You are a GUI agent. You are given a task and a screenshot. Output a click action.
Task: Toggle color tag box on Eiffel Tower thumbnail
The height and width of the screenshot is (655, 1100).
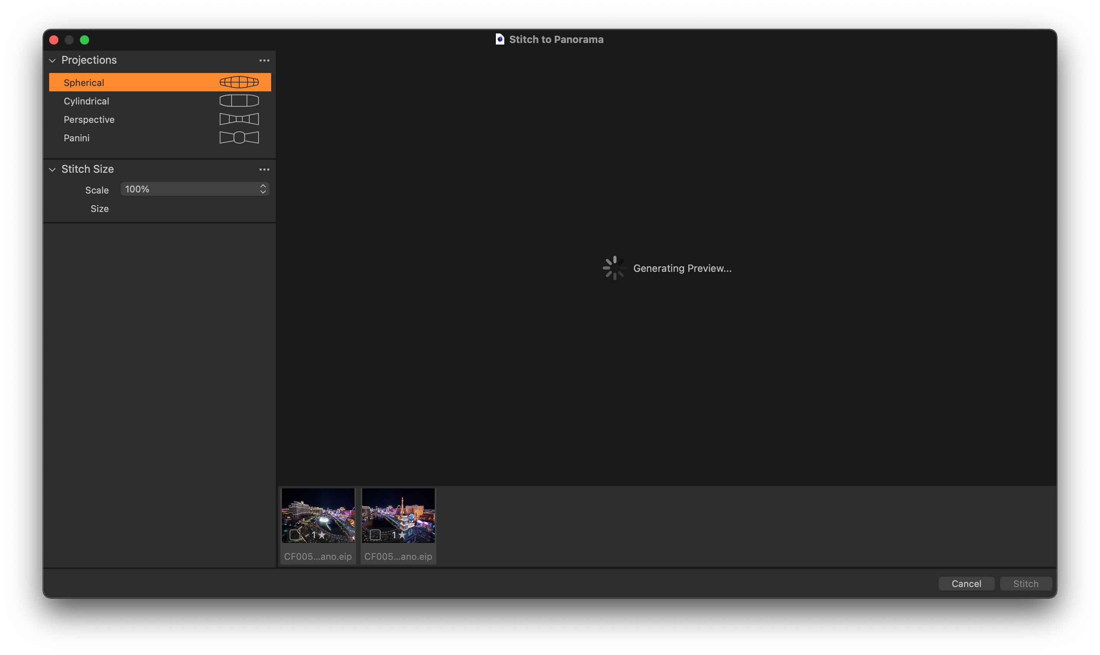tap(375, 535)
